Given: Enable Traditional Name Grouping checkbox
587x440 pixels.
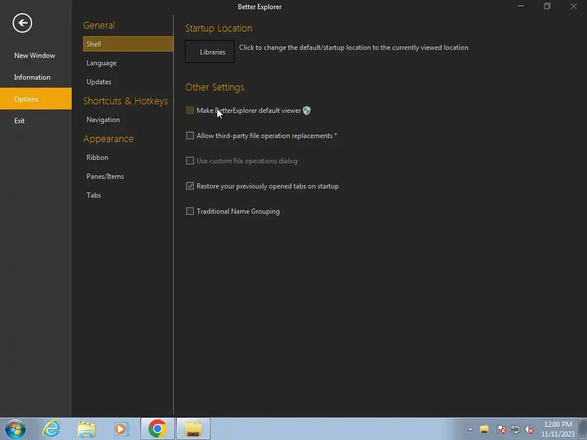Looking at the screenshot, I should click(x=190, y=211).
